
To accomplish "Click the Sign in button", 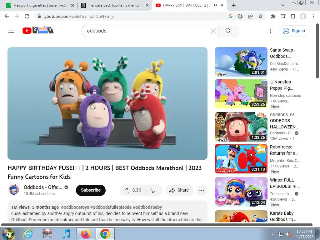I will pos(294,31).
